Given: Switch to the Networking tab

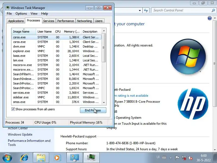Looking at the screenshot, I should click(84, 21).
